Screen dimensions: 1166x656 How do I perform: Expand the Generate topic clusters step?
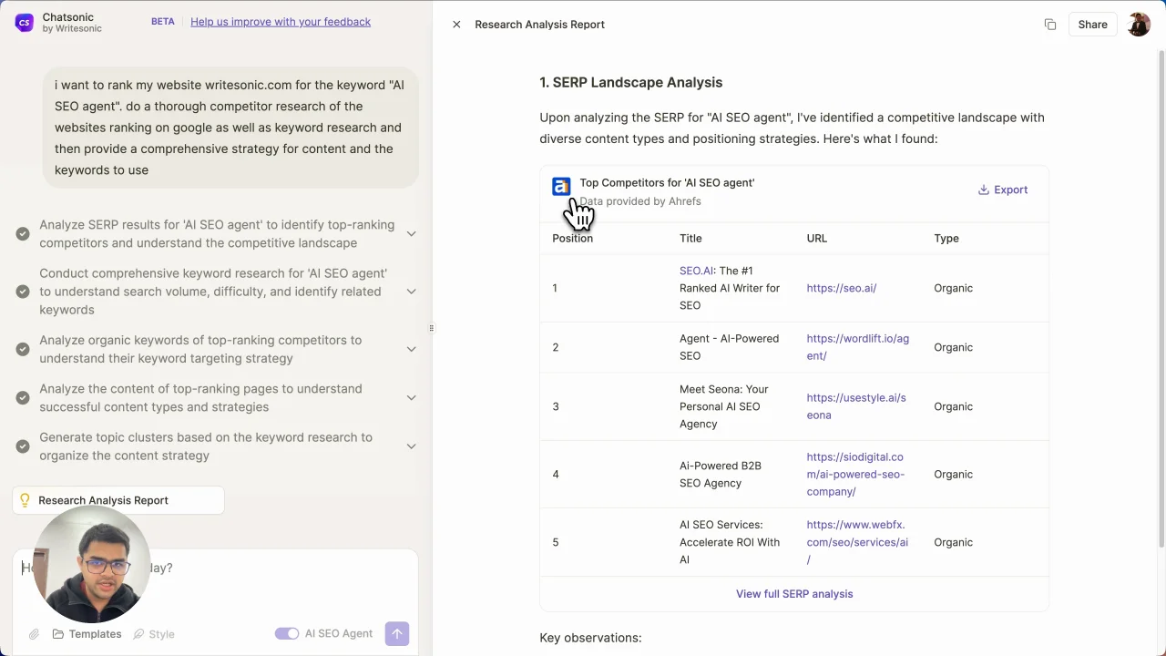coord(411,446)
